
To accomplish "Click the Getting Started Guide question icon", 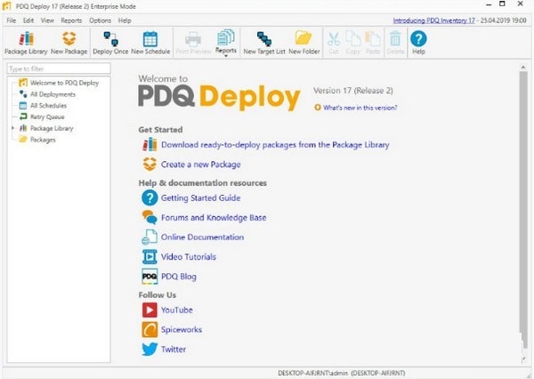I will (x=150, y=198).
